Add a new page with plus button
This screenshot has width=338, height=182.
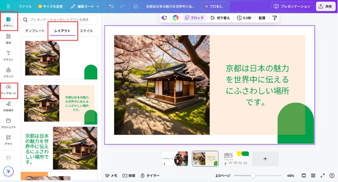point(265,158)
